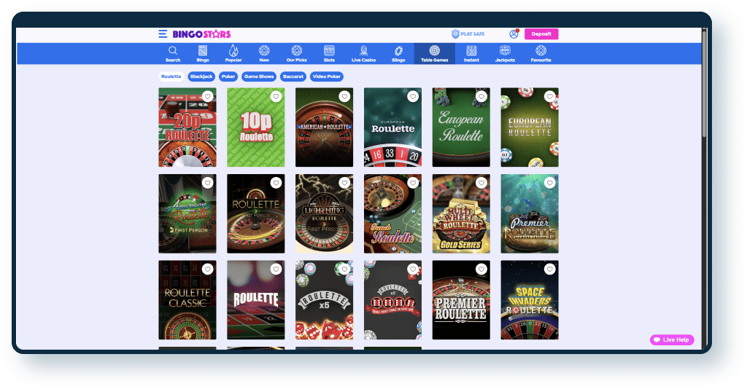Viewport: 747px width, 389px height.
Task: Open the hamburger menu beside the BingoStars logo
Action: point(163,34)
